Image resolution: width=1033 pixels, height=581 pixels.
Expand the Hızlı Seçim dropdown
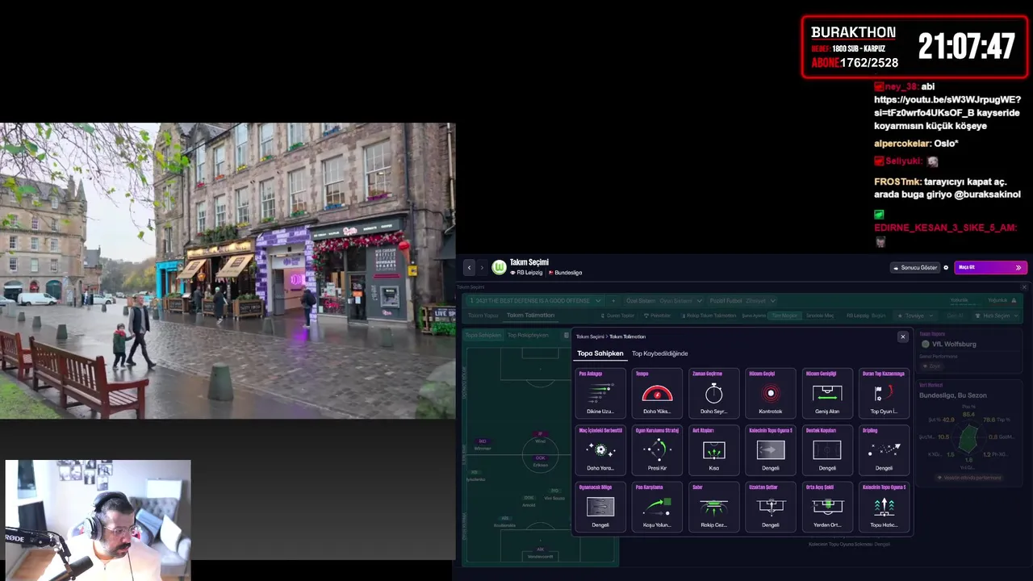point(997,316)
